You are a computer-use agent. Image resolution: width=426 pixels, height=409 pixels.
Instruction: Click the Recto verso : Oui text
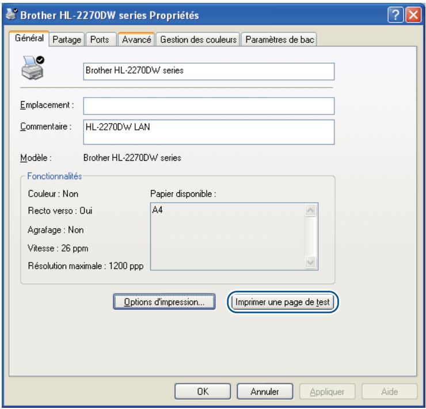click(60, 211)
